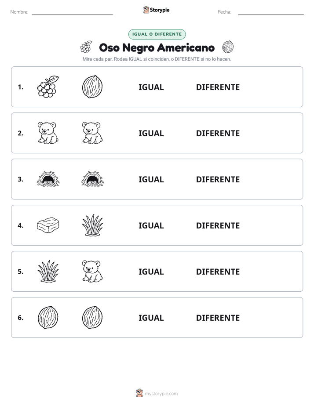Screen dimensions: 314x406
Task: Choose DIFERENTE for row 1
Action: click(218, 87)
